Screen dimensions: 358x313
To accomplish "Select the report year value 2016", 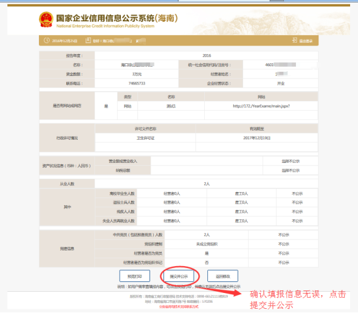I will 207,56.
